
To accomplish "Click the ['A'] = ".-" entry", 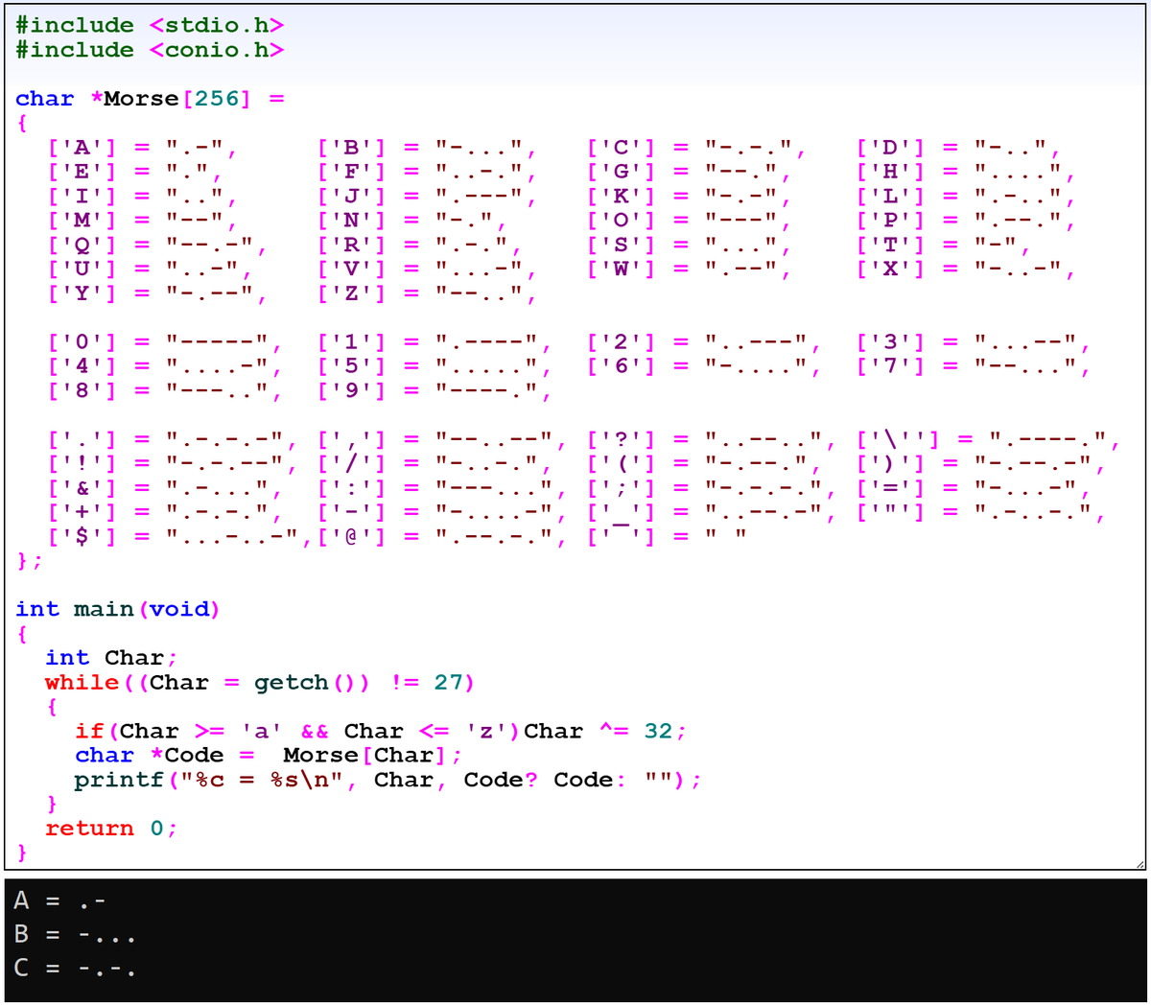I will 143,148.
